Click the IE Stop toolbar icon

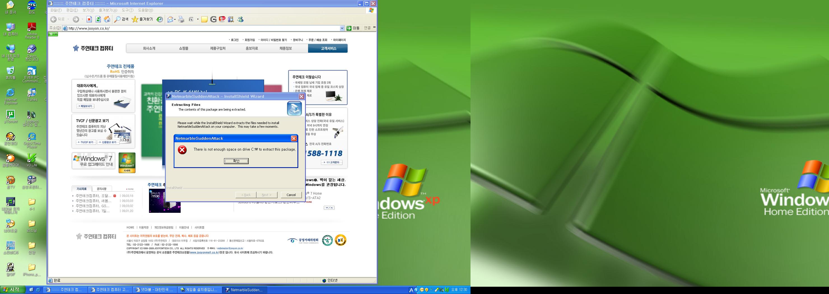click(x=89, y=19)
